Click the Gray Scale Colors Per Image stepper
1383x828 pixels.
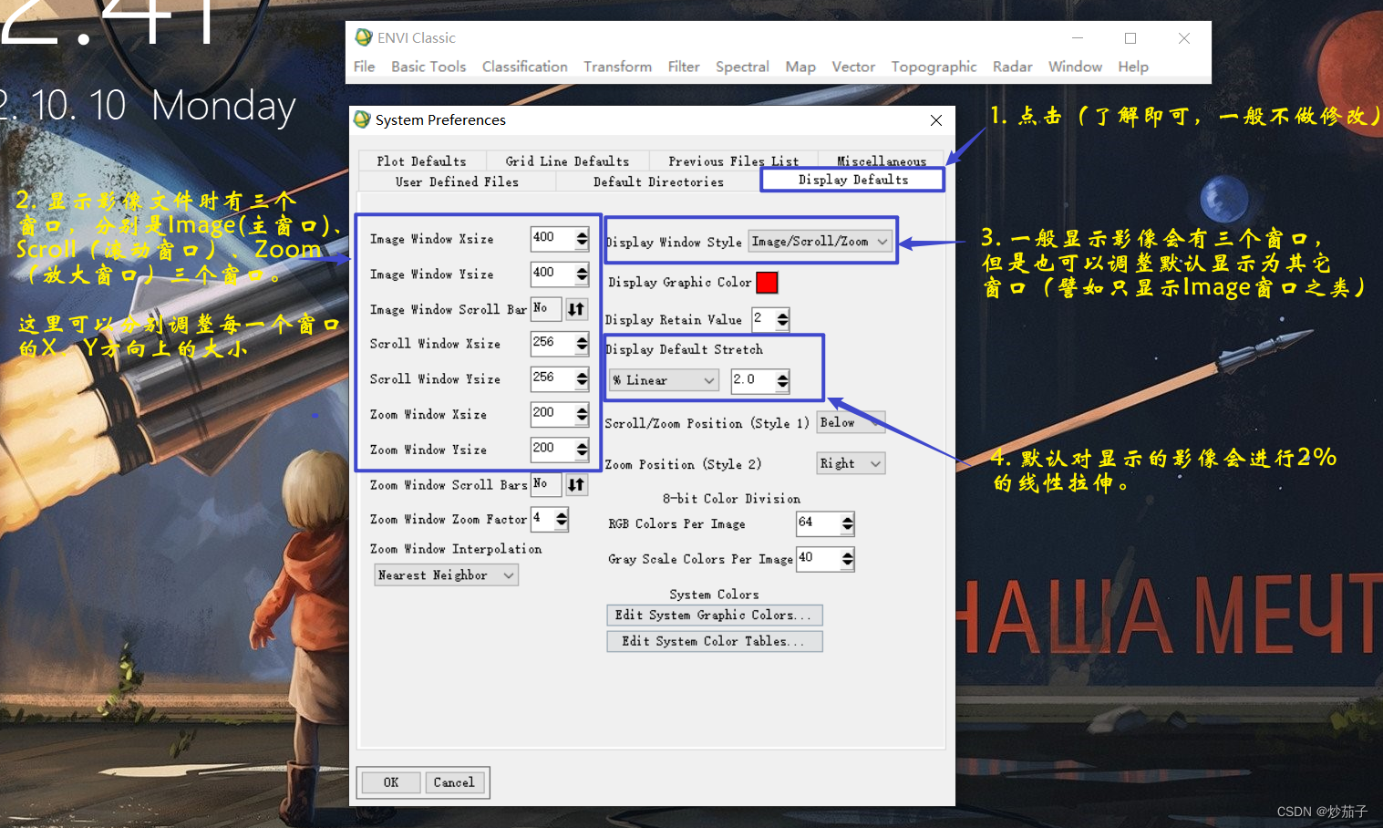click(x=848, y=559)
